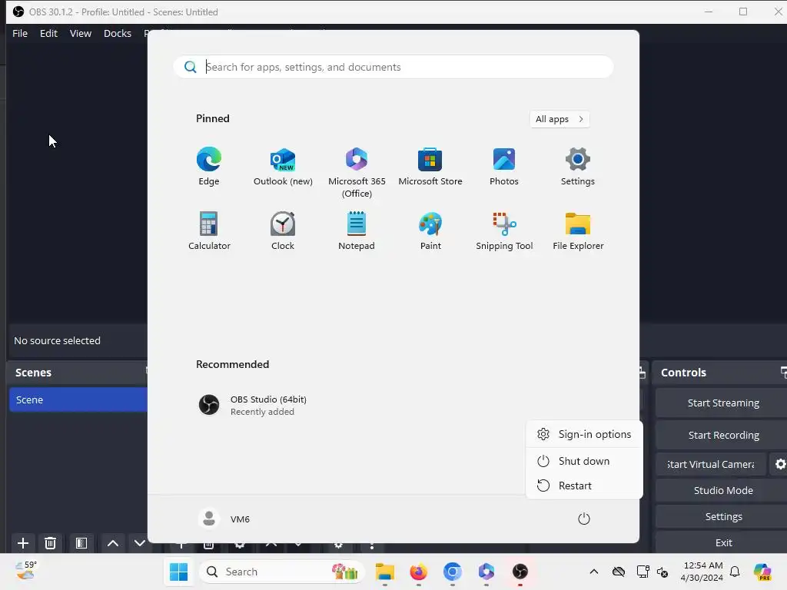Image resolution: width=787 pixels, height=590 pixels.
Task: Open Chromium browser from taskbar
Action: [x=452, y=572]
